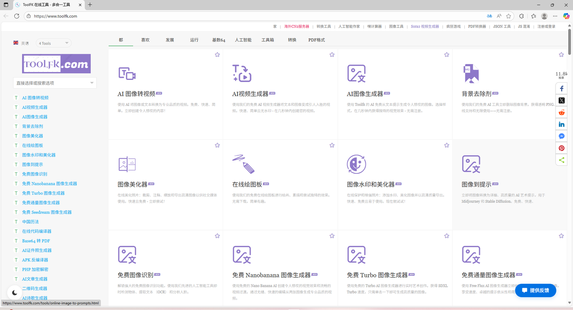This screenshot has width=573, height=310.
Task: Toggle favorite star on 免费图像识别 card
Action: click(217, 236)
